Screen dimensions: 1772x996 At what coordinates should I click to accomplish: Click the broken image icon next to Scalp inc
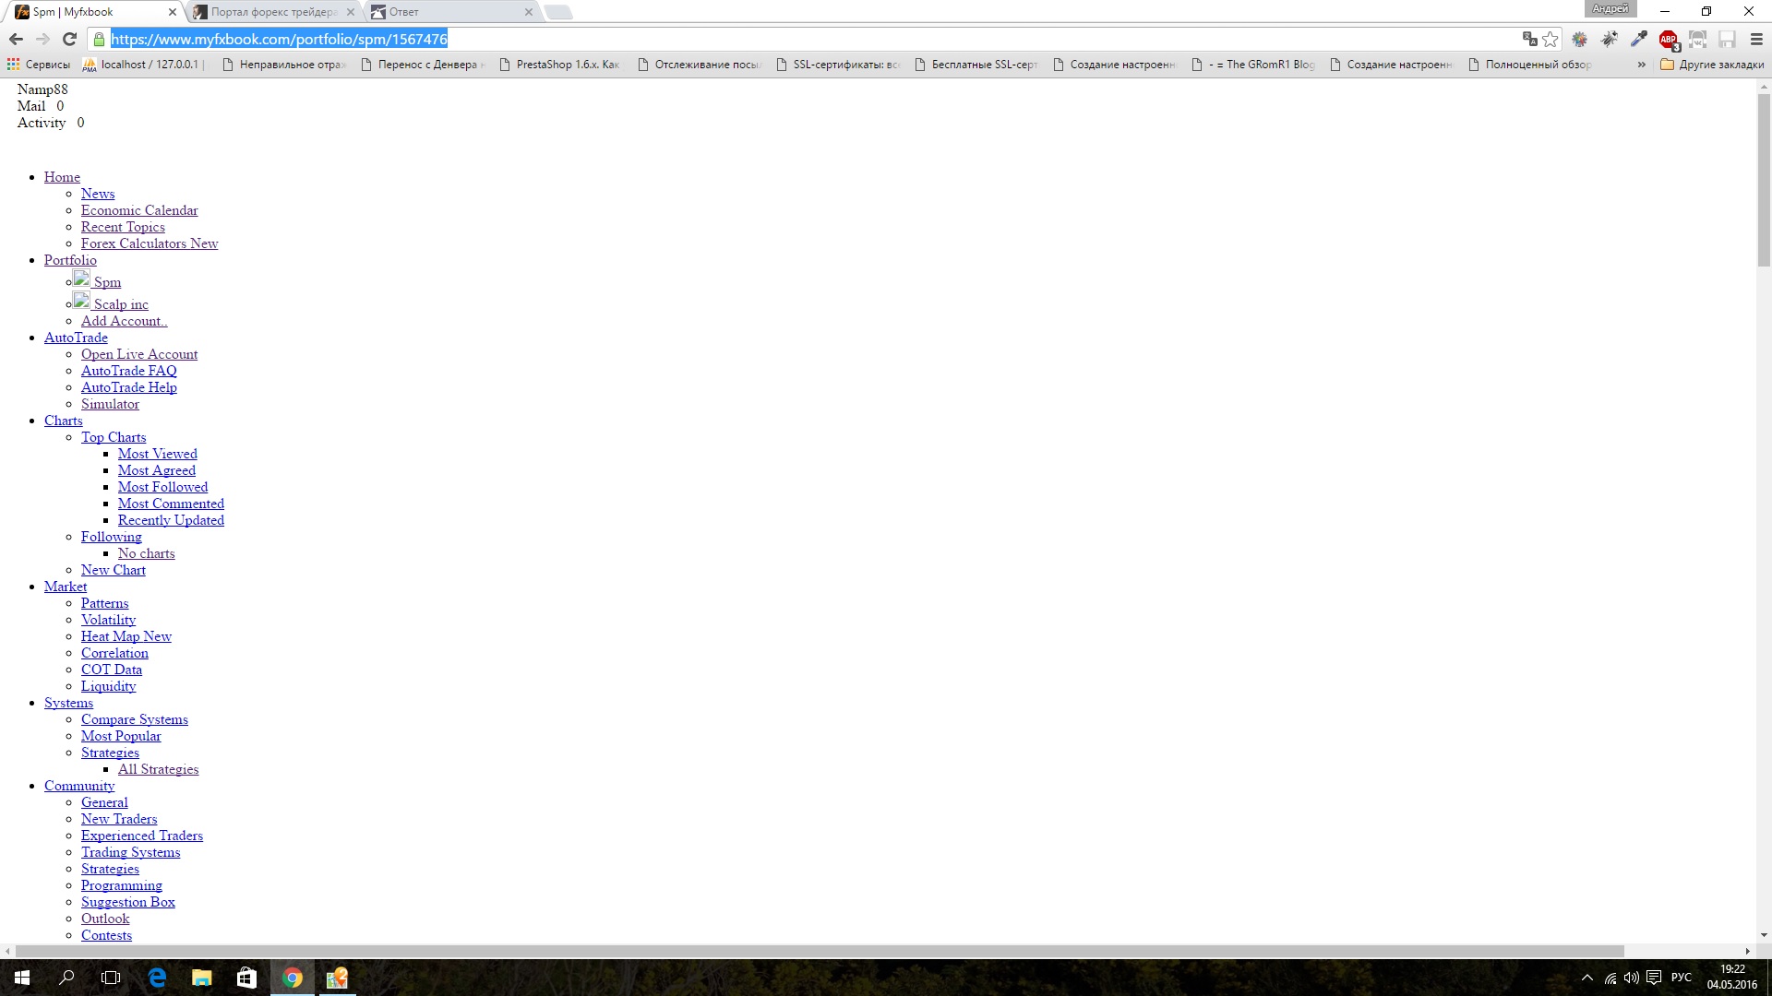[81, 302]
